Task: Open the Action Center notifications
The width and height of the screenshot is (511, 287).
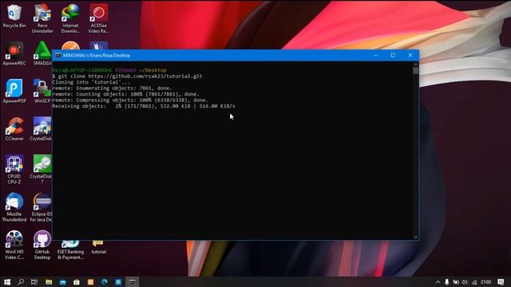Action: 501,281
